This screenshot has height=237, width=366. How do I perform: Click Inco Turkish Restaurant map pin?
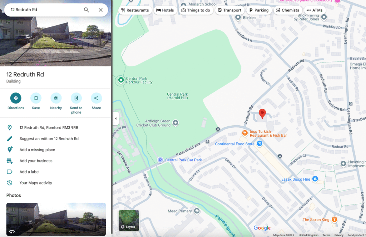coord(244,133)
